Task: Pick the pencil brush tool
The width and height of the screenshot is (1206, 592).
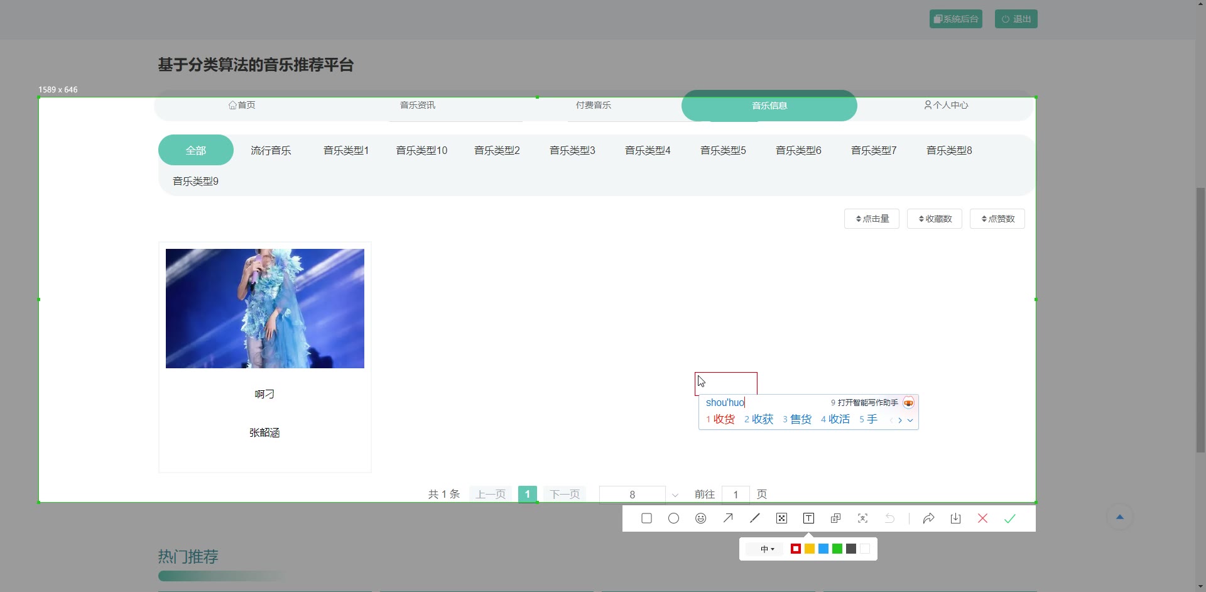Action: (754, 518)
